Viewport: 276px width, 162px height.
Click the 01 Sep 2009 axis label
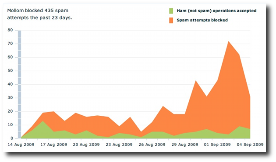217,145
